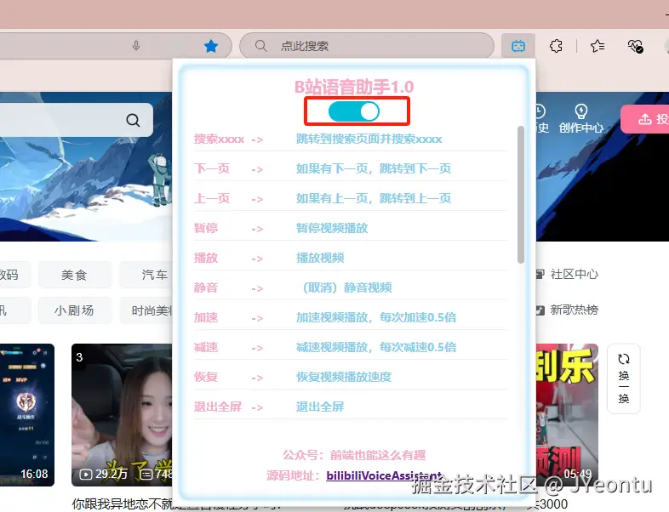Viewport: 669px width, 512px height.
Task: Open the favorites list star icon
Action: point(598,46)
